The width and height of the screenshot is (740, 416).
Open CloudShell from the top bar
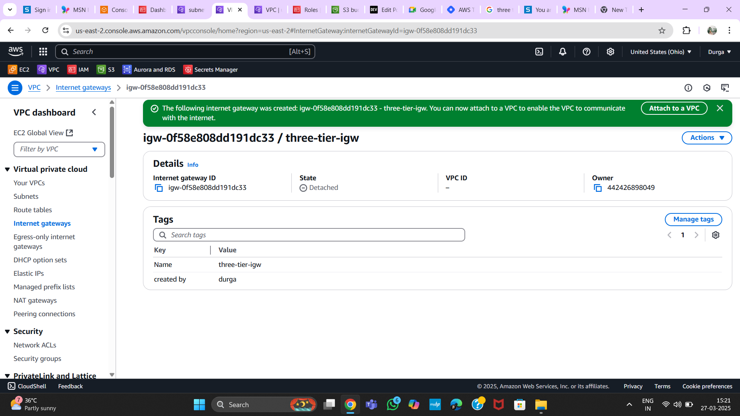coord(539,52)
